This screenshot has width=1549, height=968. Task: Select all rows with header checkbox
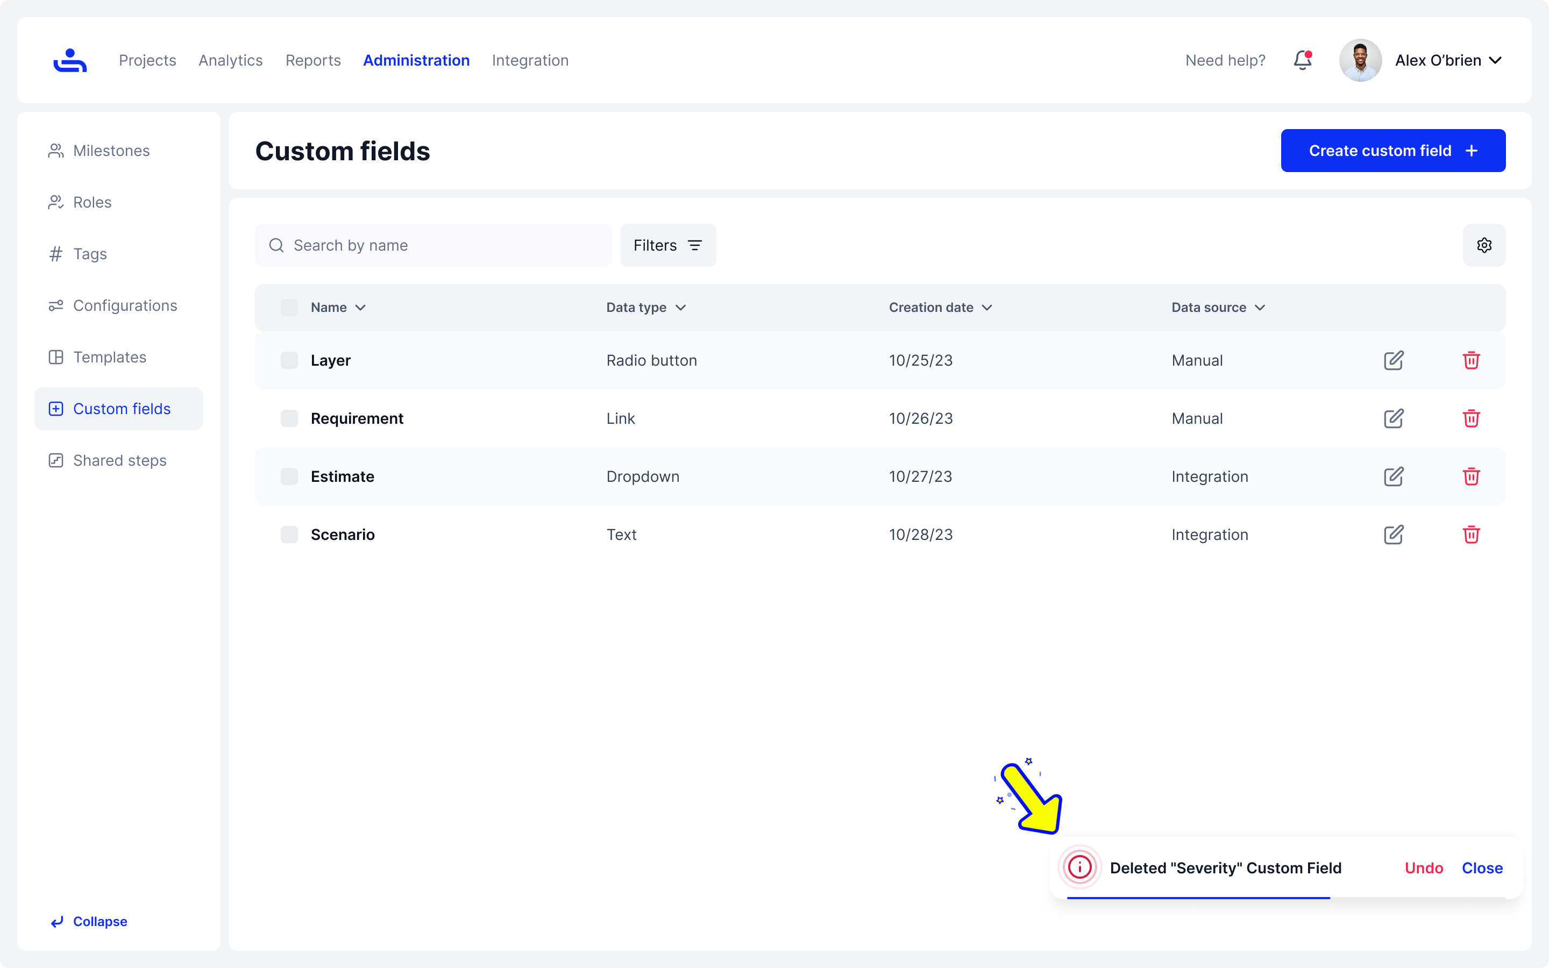289,307
